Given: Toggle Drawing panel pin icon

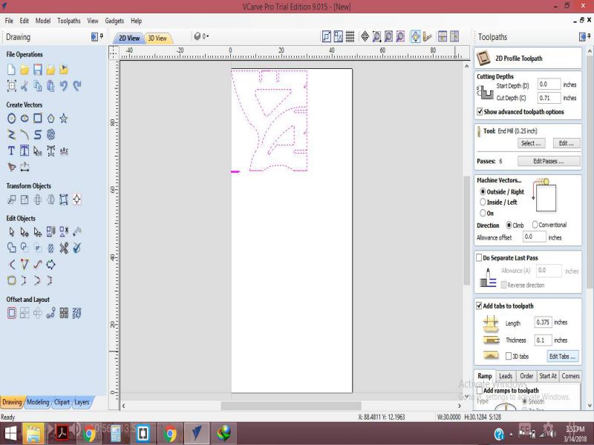Looking at the screenshot, I should tap(102, 36).
